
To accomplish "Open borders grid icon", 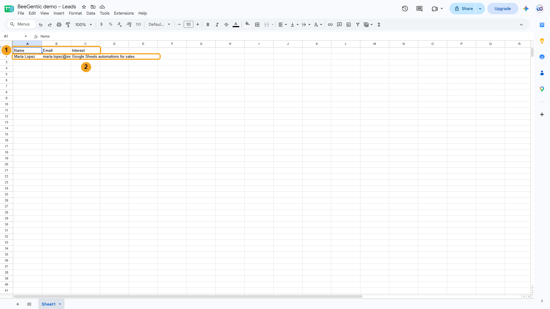I will click(257, 25).
